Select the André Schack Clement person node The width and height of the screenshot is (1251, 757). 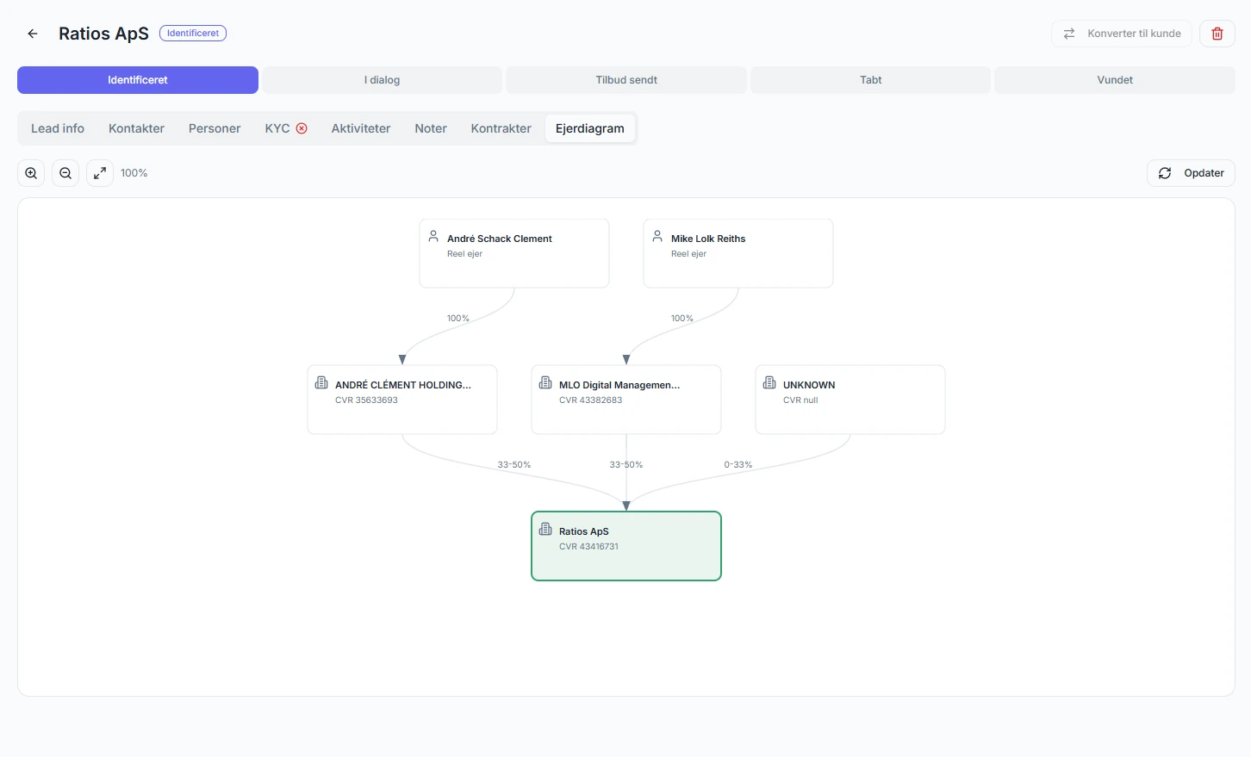pos(514,253)
